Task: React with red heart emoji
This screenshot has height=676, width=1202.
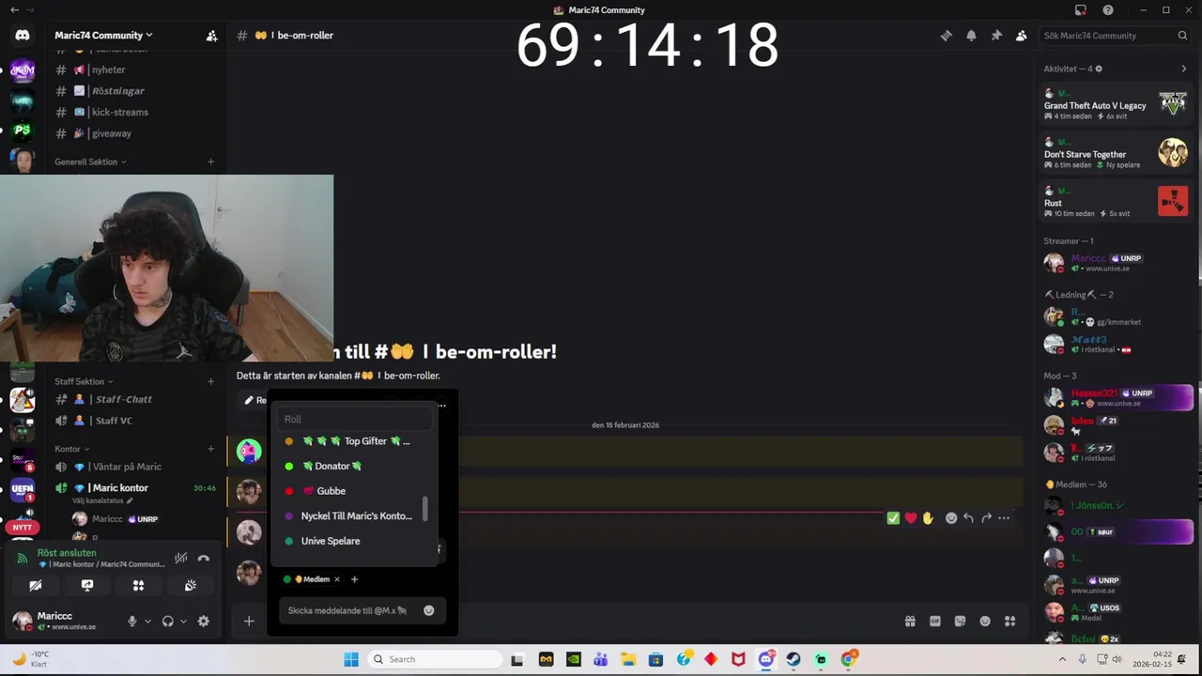Action: click(x=911, y=517)
